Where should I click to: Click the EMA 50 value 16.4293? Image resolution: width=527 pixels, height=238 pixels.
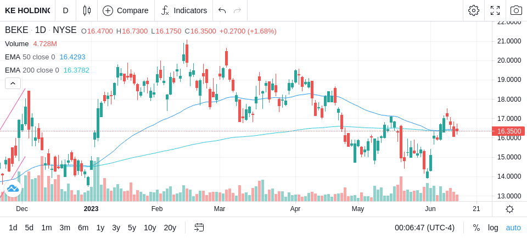coord(72,57)
